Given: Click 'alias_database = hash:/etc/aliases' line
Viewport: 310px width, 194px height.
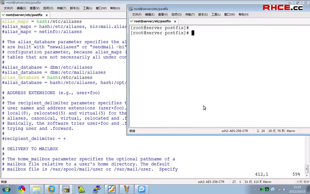Looking at the screenshot, I should (x=47, y=77).
